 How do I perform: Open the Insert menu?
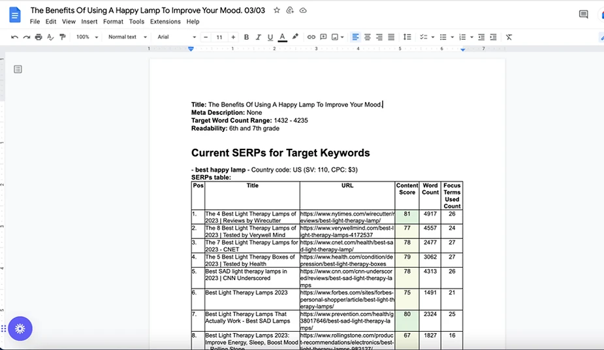coord(89,22)
